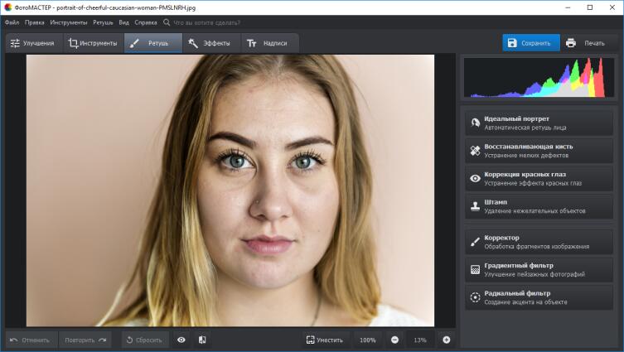Click the zoom in plus icon

(446, 340)
